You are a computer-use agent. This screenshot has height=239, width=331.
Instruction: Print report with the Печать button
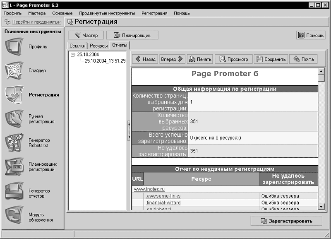click(200, 59)
